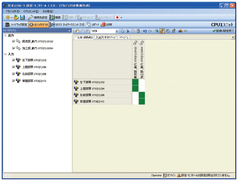
Task: Open the CPUユニット menu
Action: tap(31, 11)
